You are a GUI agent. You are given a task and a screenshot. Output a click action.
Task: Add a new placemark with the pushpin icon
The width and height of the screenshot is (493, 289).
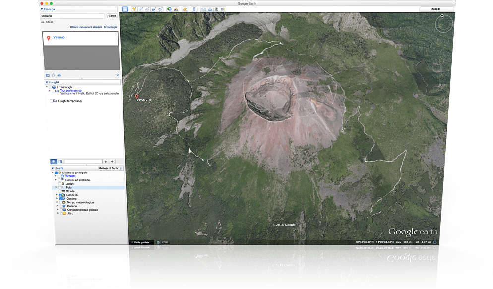134,9
